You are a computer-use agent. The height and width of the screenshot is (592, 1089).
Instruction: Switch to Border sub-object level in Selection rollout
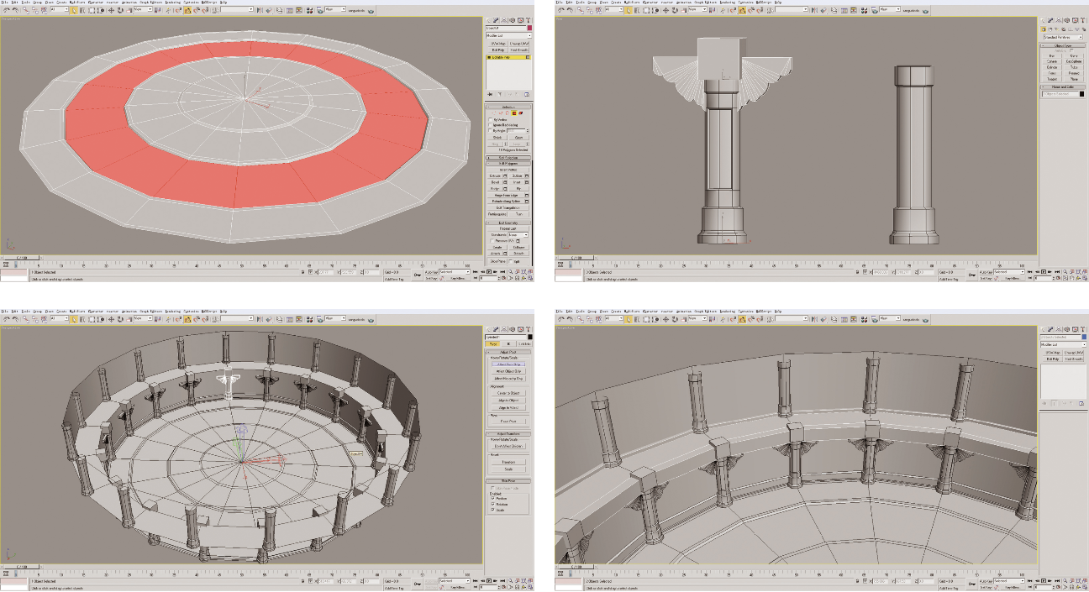click(x=508, y=113)
